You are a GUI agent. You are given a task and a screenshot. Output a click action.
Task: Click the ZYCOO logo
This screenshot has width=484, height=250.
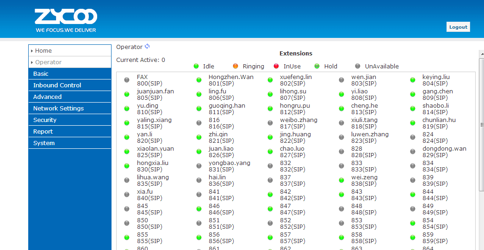click(66, 21)
